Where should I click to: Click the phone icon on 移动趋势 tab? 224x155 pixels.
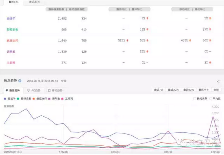49,91
